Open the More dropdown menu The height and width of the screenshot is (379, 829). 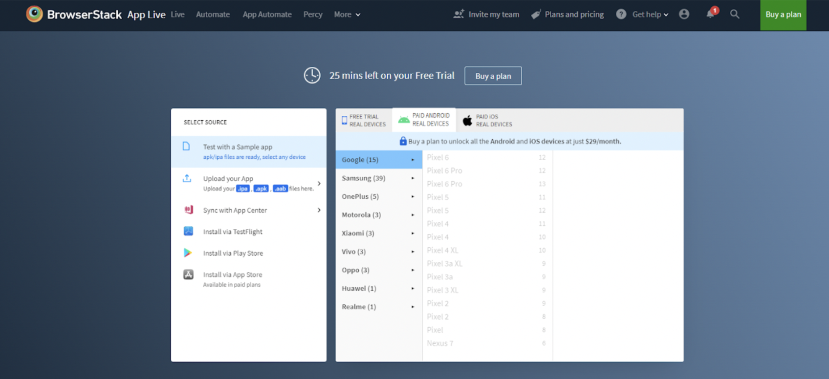[x=347, y=15]
